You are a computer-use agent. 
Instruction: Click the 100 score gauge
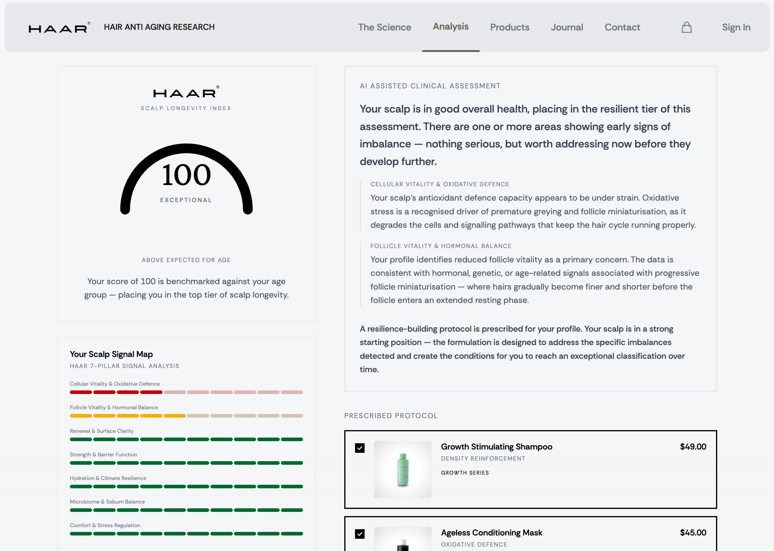tap(186, 179)
